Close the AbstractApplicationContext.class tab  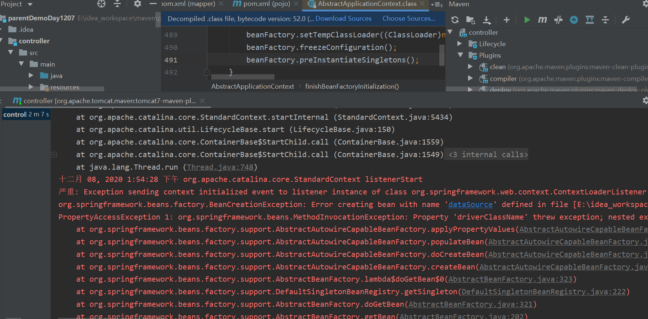(423, 4)
